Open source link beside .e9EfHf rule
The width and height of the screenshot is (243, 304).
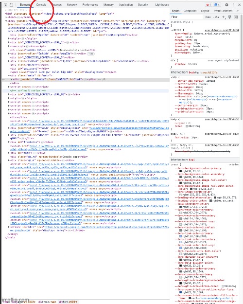click(222, 31)
